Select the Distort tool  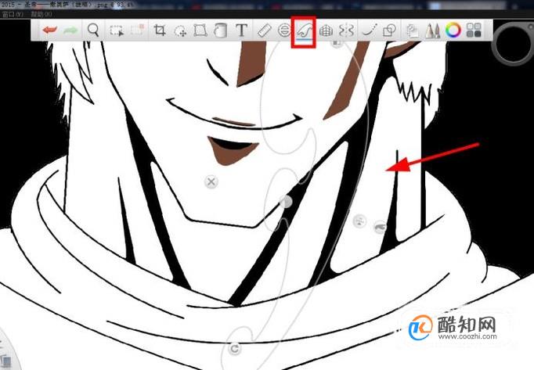point(200,31)
